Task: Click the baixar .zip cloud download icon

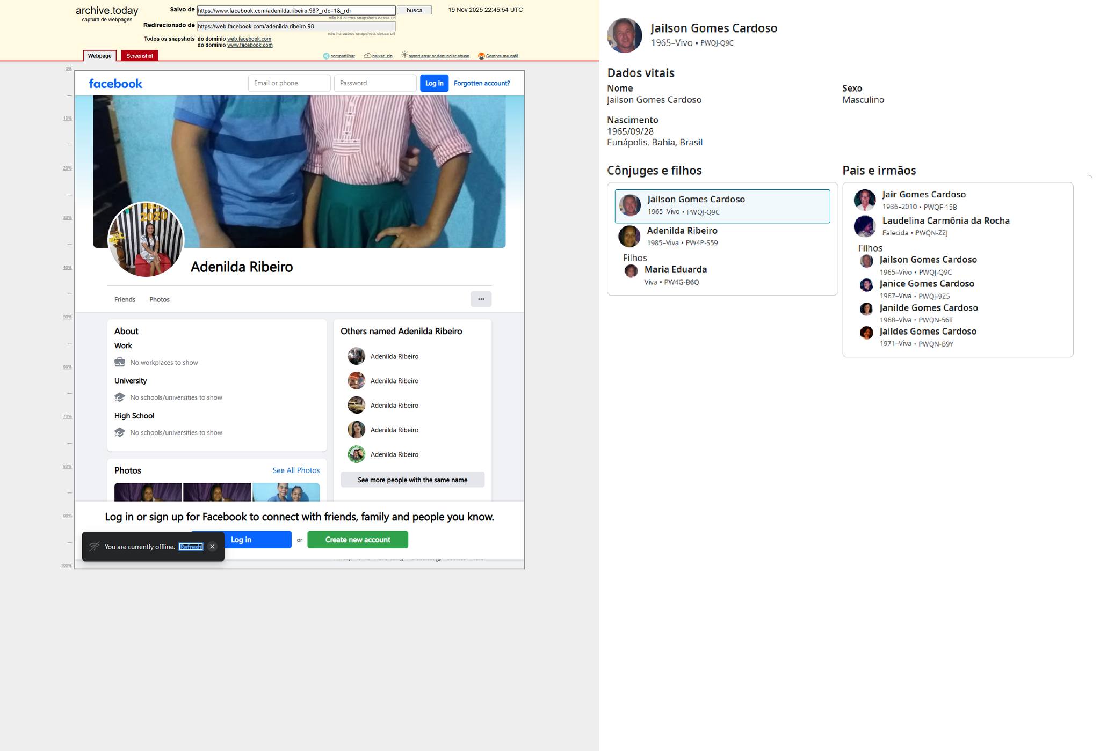Action: pyautogui.click(x=367, y=56)
